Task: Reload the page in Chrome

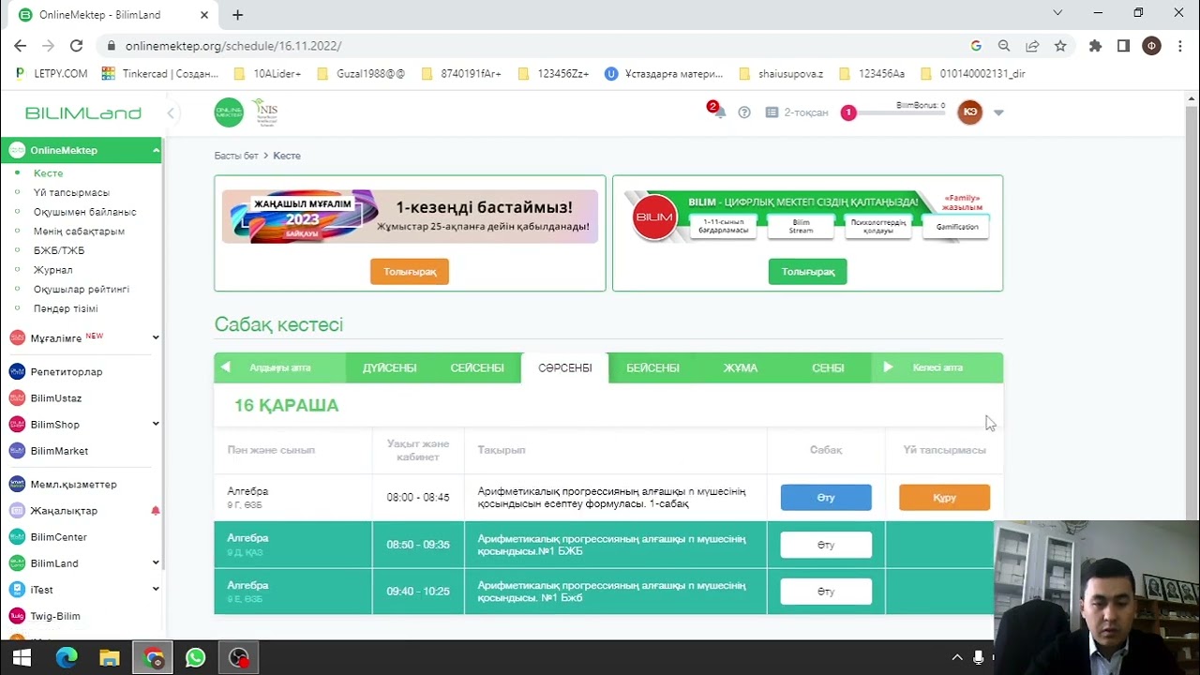Action: point(76,45)
